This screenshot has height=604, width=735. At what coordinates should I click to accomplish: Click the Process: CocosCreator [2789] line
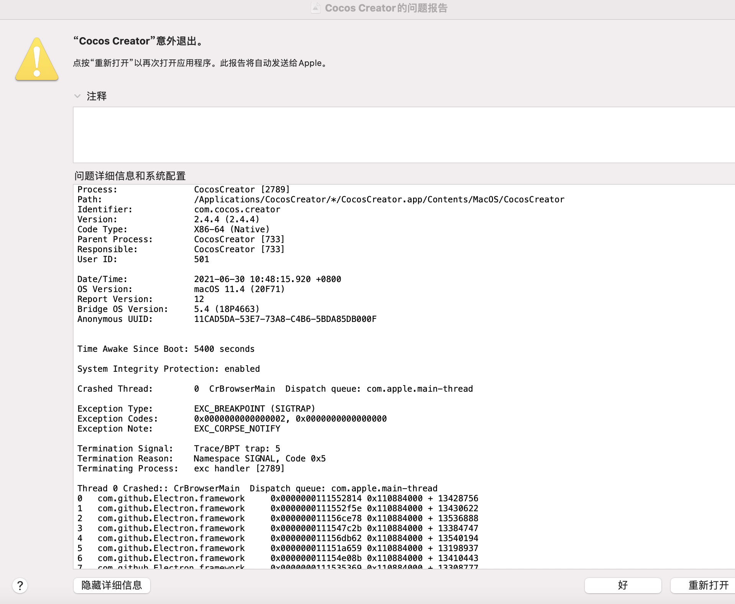tap(184, 189)
